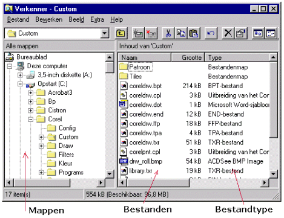Expand the Custom folder node in tree

[41, 137]
